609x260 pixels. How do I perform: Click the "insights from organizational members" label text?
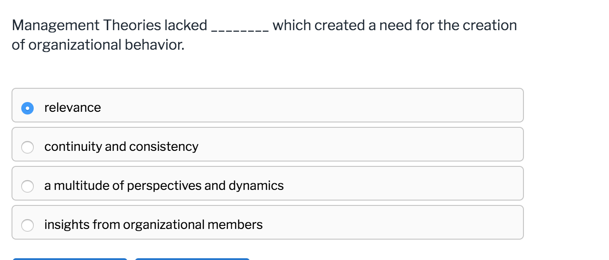pyautogui.click(x=153, y=225)
